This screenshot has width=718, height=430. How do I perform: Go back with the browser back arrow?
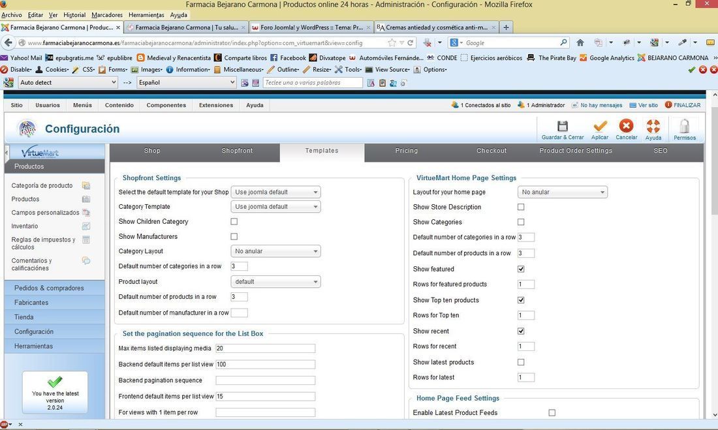point(8,42)
